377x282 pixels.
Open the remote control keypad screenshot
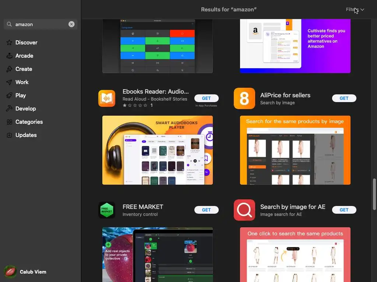point(158,46)
